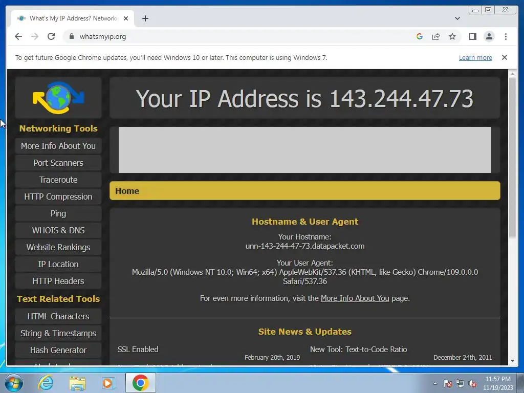
Task: Show hidden system tray icons
Action: point(435,383)
